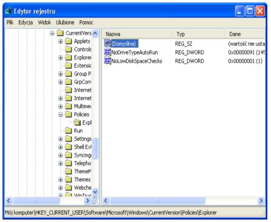Image resolution: width=271 pixels, height=222 pixels.
Task: Click the Themes folder icon
Action: coord(69,179)
